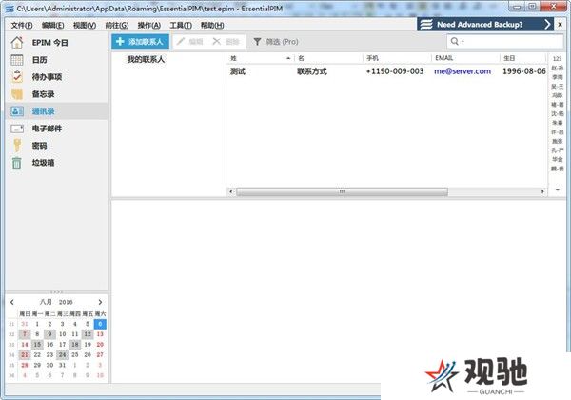Select the 通讯录 contacts icon
This screenshot has height=400, width=571.
pos(17,111)
